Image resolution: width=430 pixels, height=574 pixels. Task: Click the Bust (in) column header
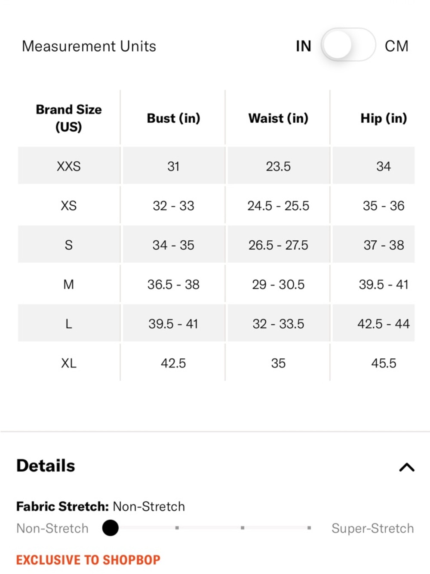click(173, 118)
